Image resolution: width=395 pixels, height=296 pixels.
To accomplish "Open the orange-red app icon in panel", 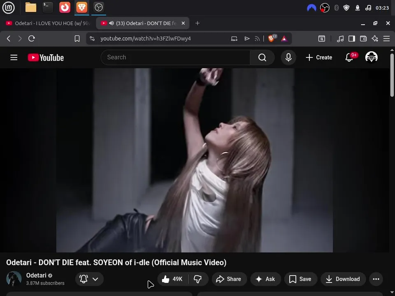I will click(x=65, y=7).
